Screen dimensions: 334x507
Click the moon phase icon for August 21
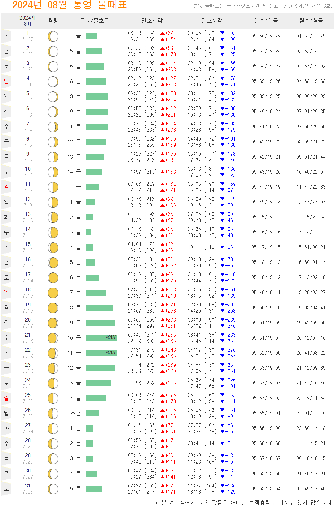(x=53, y=338)
